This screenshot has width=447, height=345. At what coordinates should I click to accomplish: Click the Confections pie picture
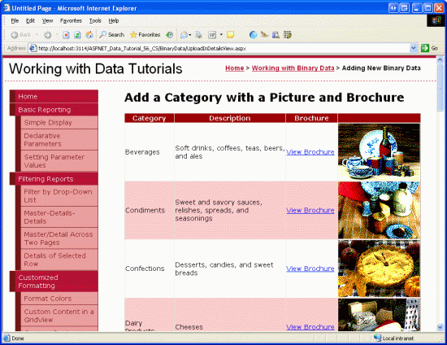pyautogui.click(x=379, y=269)
